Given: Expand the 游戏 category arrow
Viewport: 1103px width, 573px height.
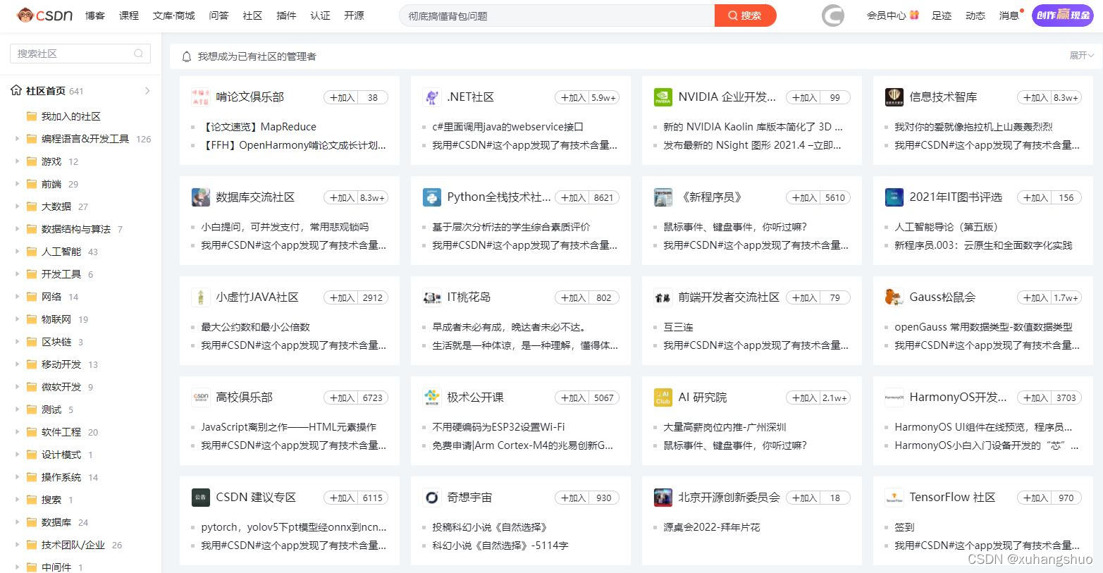Looking at the screenshot, I should click(x=17, y=161).
